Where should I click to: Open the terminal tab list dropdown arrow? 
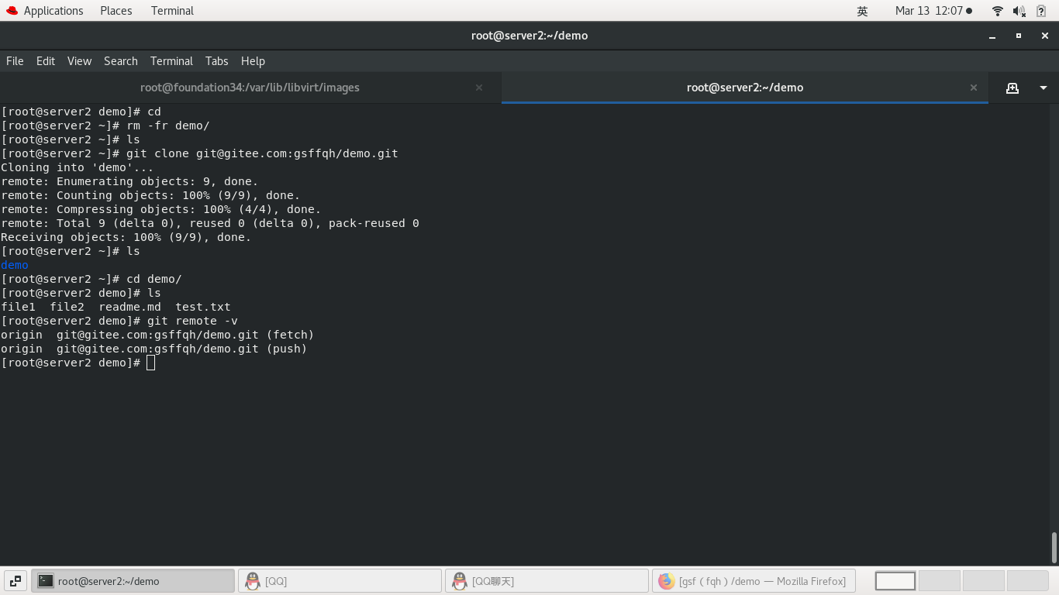pyautogui.click(x=1043, y=88)
